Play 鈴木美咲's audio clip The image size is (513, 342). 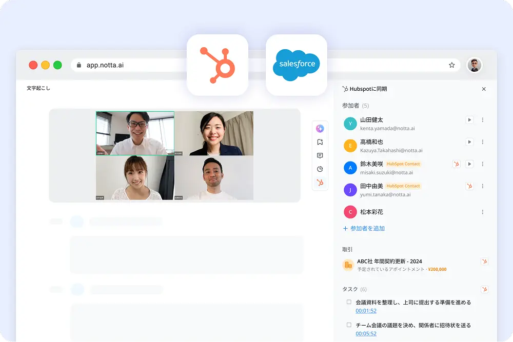(469, 164)
